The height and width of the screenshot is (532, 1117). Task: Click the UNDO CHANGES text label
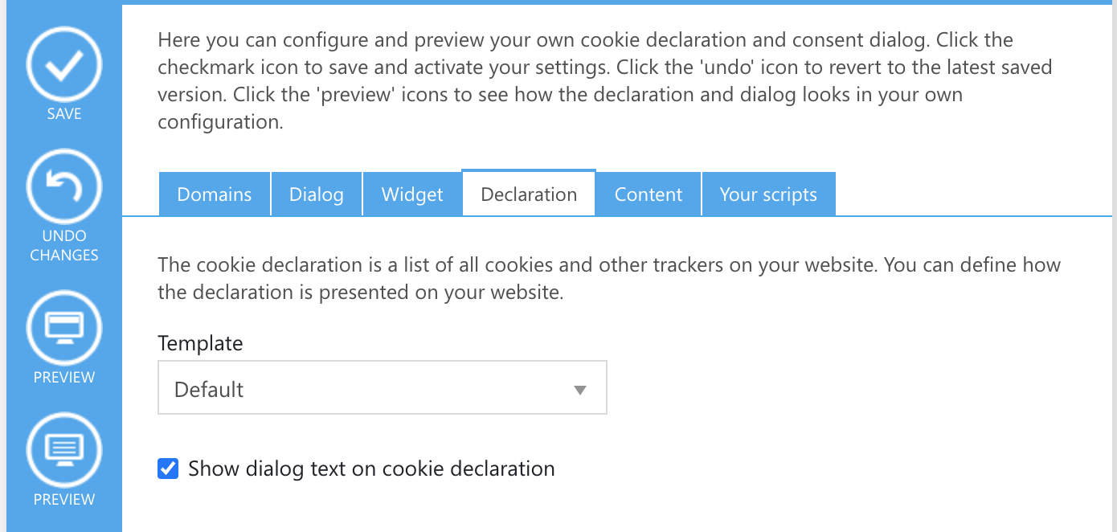[64, 245]
